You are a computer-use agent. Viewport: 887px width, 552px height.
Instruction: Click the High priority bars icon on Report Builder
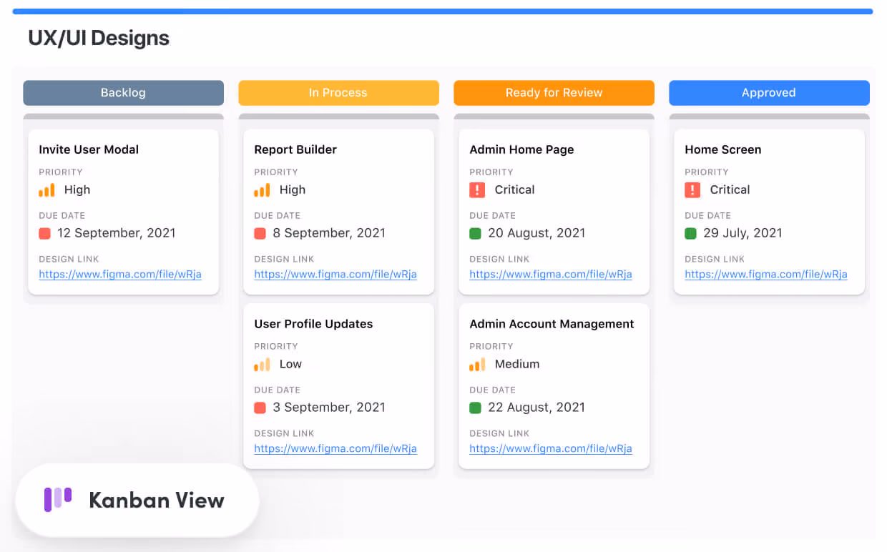262,190
